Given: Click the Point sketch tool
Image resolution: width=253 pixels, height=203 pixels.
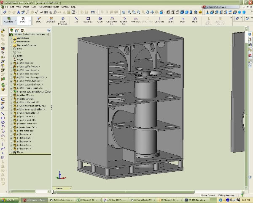Looking at the screenshot, I should point(183,20).
